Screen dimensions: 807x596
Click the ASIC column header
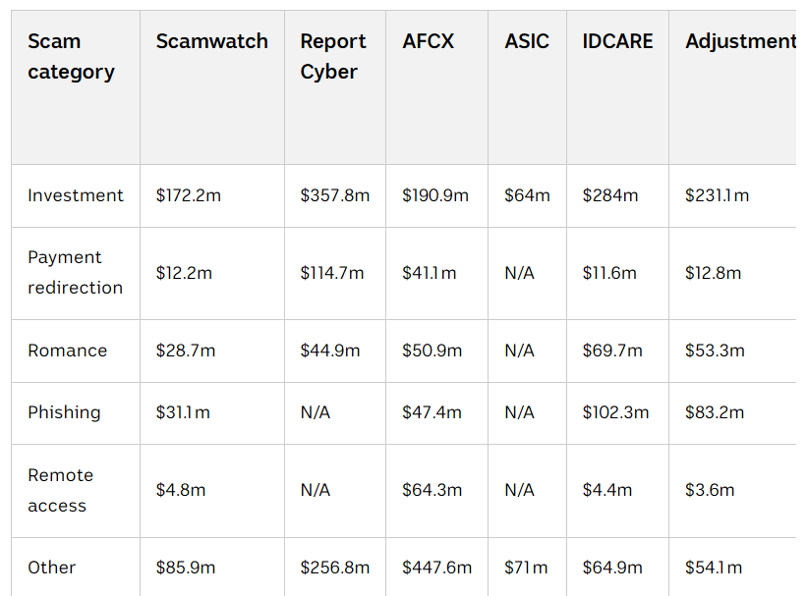point(527,41)
